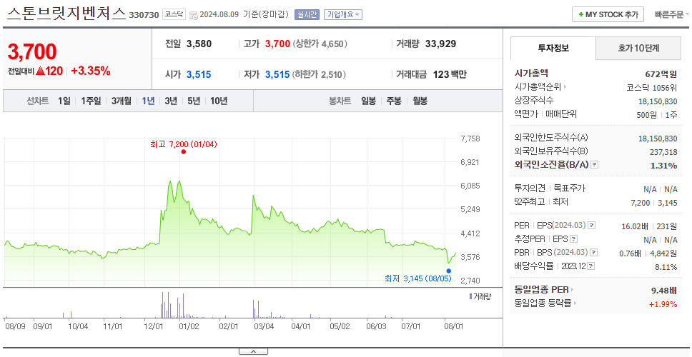Click help icon next to PER EPS(2024.03)
The height and width of the screenshot is (357, 692).
pos(592,226)
